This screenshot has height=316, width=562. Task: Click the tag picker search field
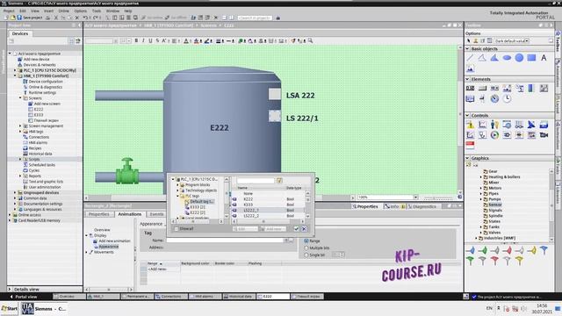(256, 181)
